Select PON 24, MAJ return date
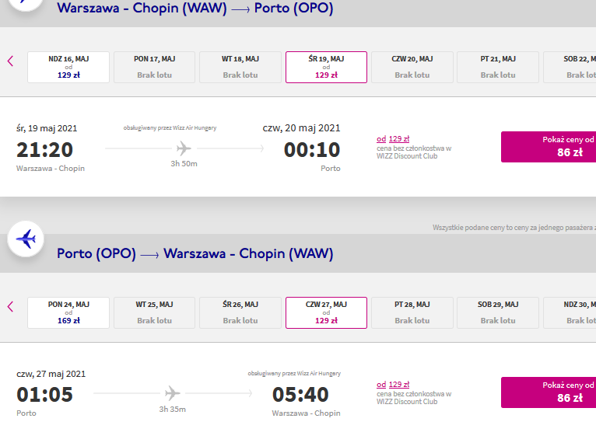 68,312
